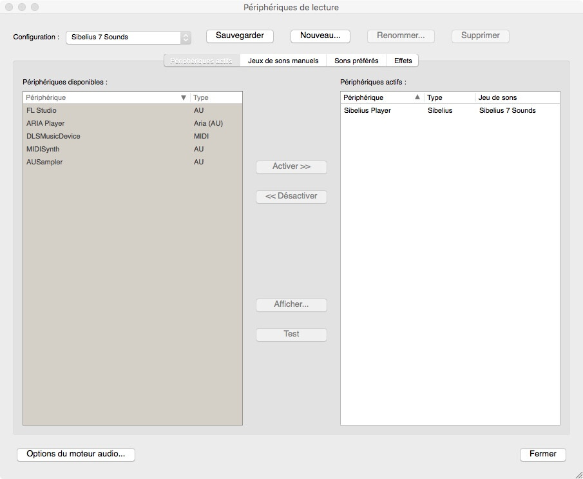Screen dimensions: 583x479
Task: Sort active devices by Périphérique column header
Action: click(x=382, y=97)
